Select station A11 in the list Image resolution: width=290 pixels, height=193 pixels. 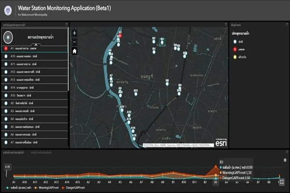click(35, 64)
